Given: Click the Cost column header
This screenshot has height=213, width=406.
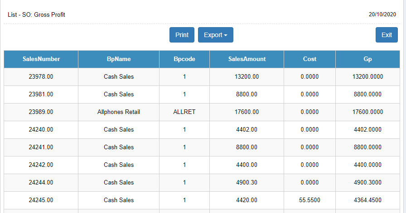Looking at the screenshot, I should coord(309,59).
